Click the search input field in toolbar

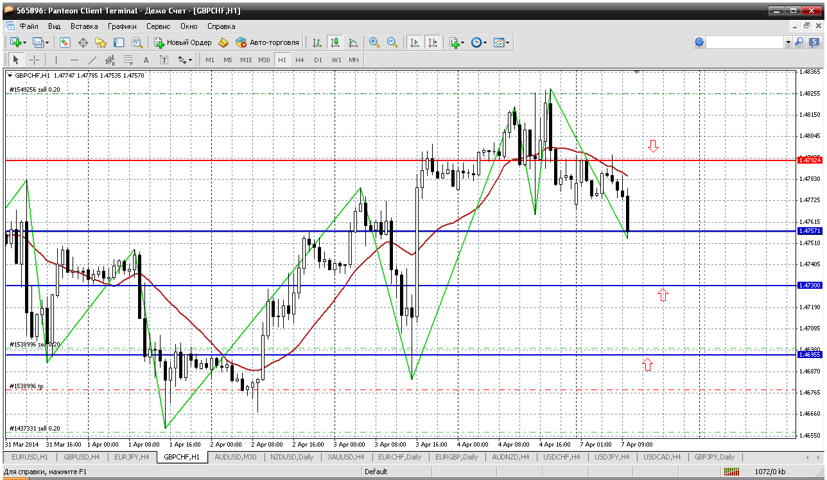(744, 42)
